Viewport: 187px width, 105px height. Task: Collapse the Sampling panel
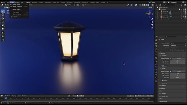point(163,53)
